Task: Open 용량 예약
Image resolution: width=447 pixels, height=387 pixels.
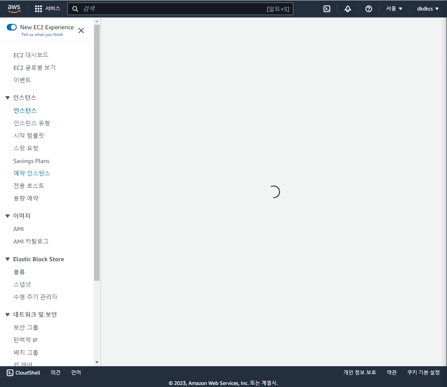Action: point(26,198)
